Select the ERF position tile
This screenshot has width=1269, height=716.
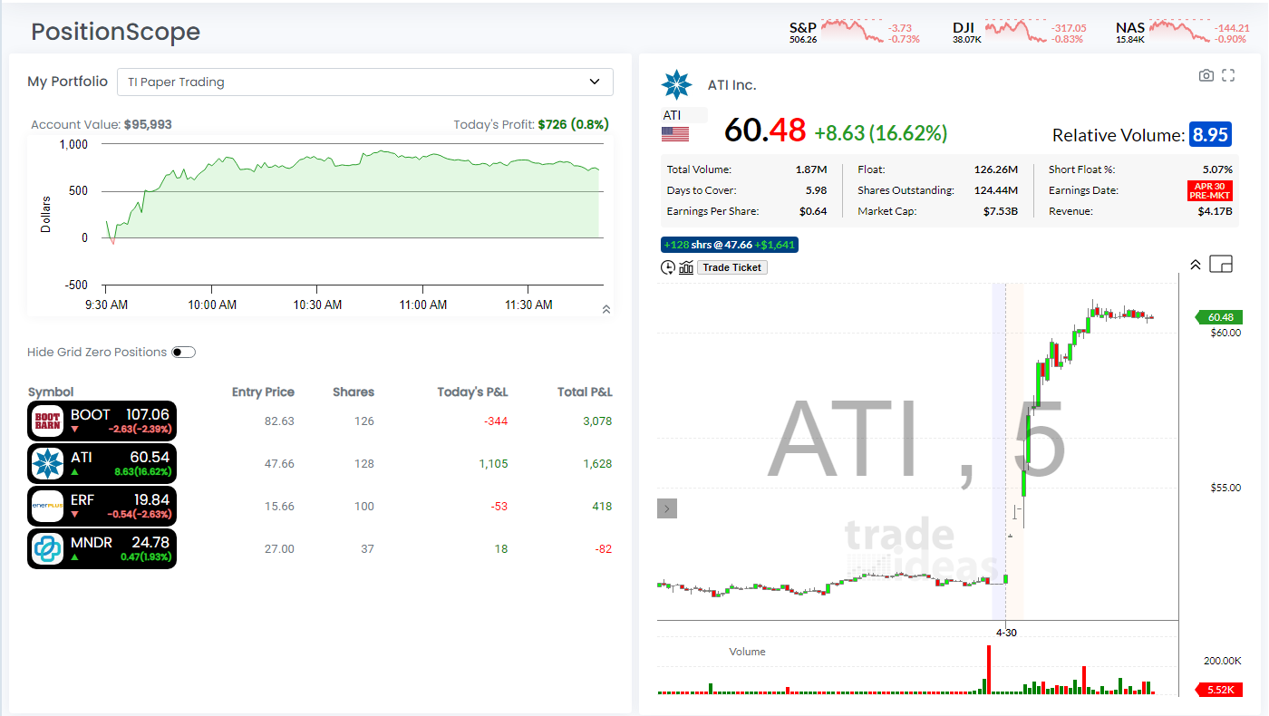(102, 507)
